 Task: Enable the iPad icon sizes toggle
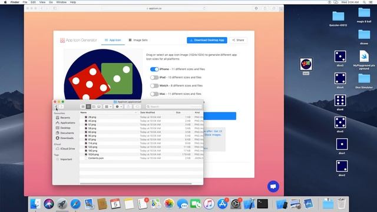coord(154,77)
